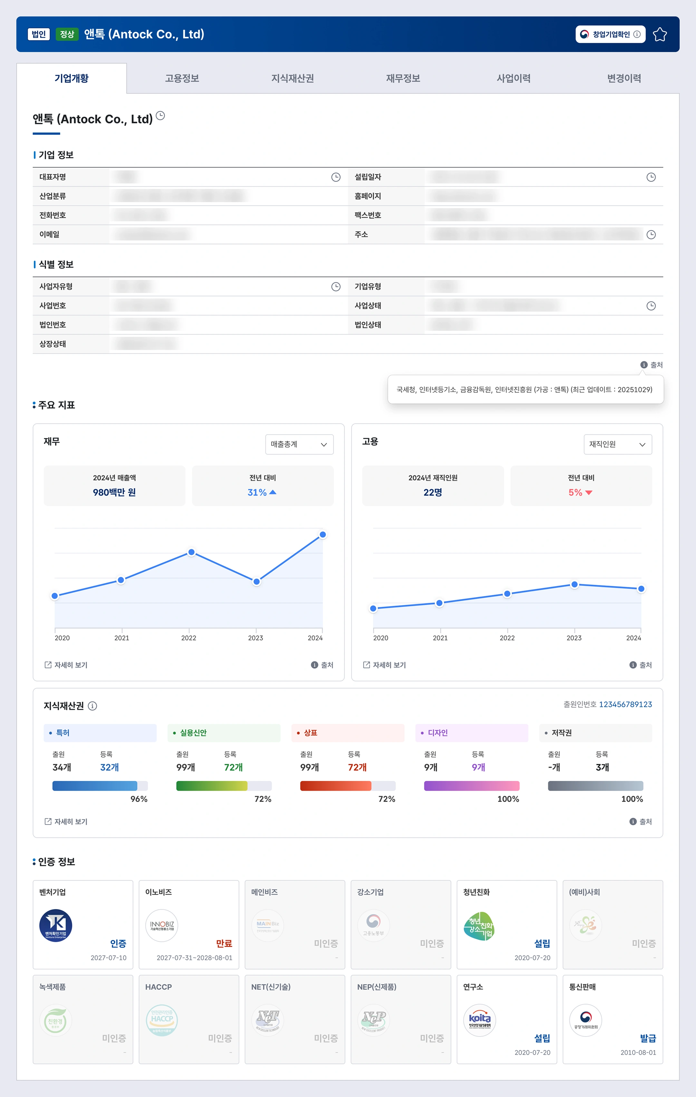Click the koita 연구소 logo
Viewport: 696px width, 1097px height.
pyautogui.click(x=479, y=1020)
